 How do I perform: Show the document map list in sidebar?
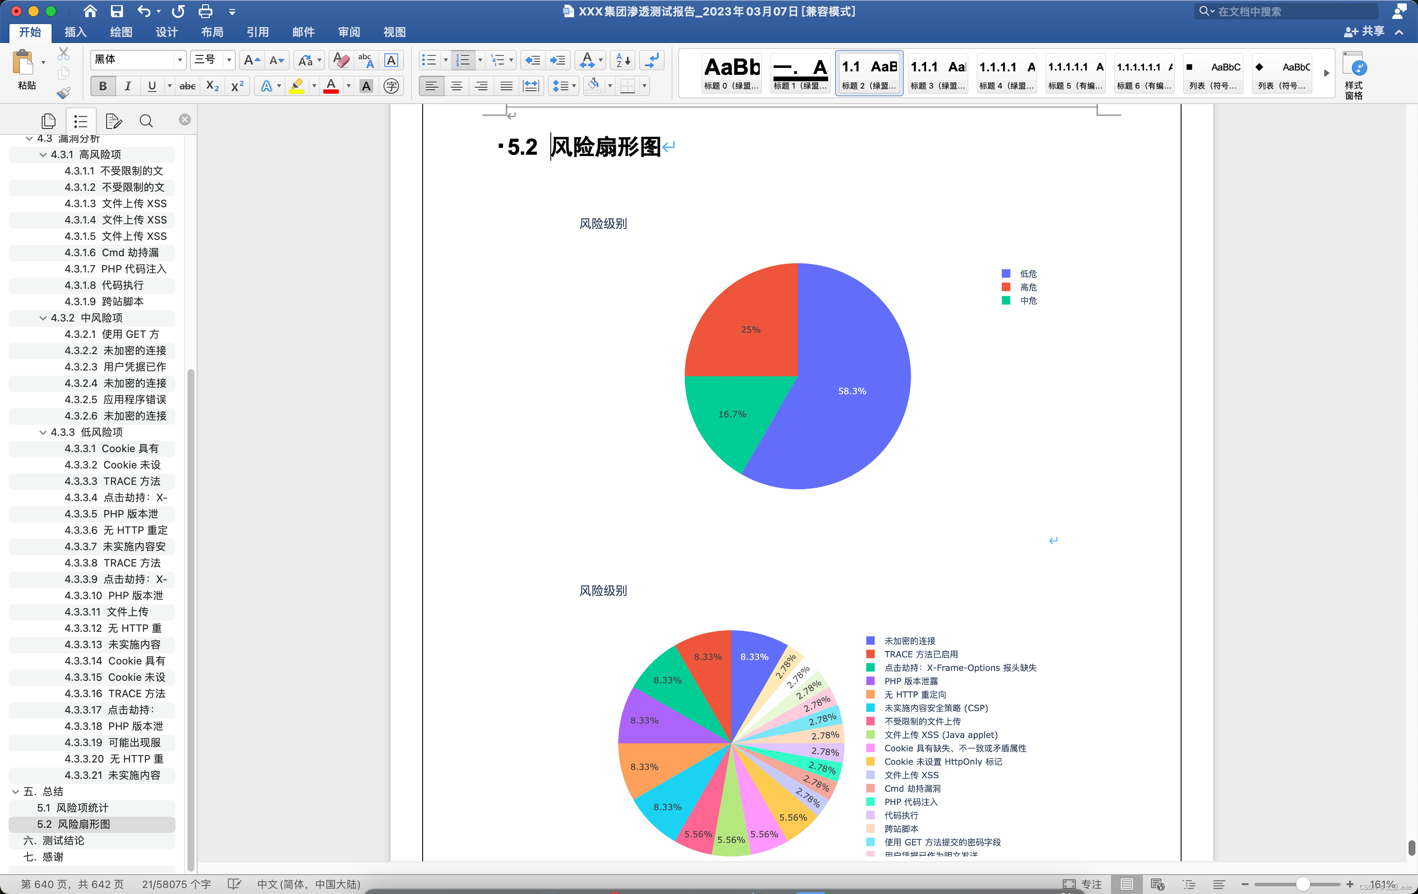81,121
